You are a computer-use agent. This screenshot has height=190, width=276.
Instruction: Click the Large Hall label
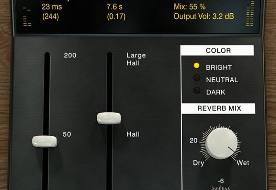tap(136, 59)
